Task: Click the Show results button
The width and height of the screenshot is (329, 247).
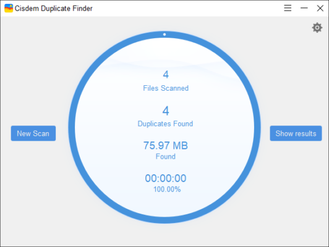Action: [x=296, y=133]
